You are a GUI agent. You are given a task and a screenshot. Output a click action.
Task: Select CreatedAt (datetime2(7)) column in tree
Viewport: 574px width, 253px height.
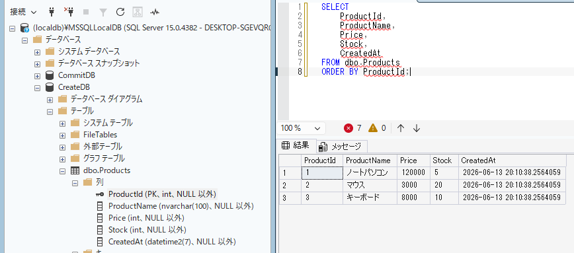172,242
